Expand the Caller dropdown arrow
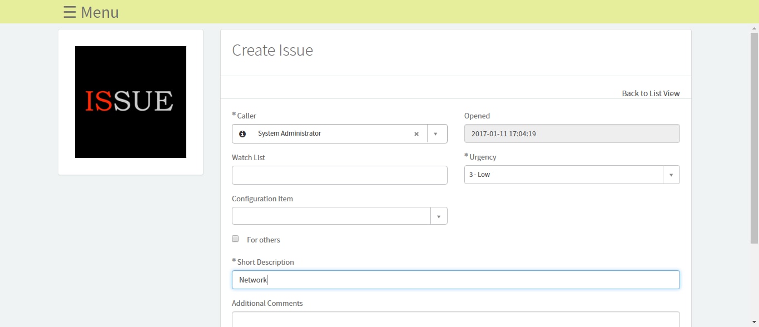759x327 pixels. coord(436,134)
